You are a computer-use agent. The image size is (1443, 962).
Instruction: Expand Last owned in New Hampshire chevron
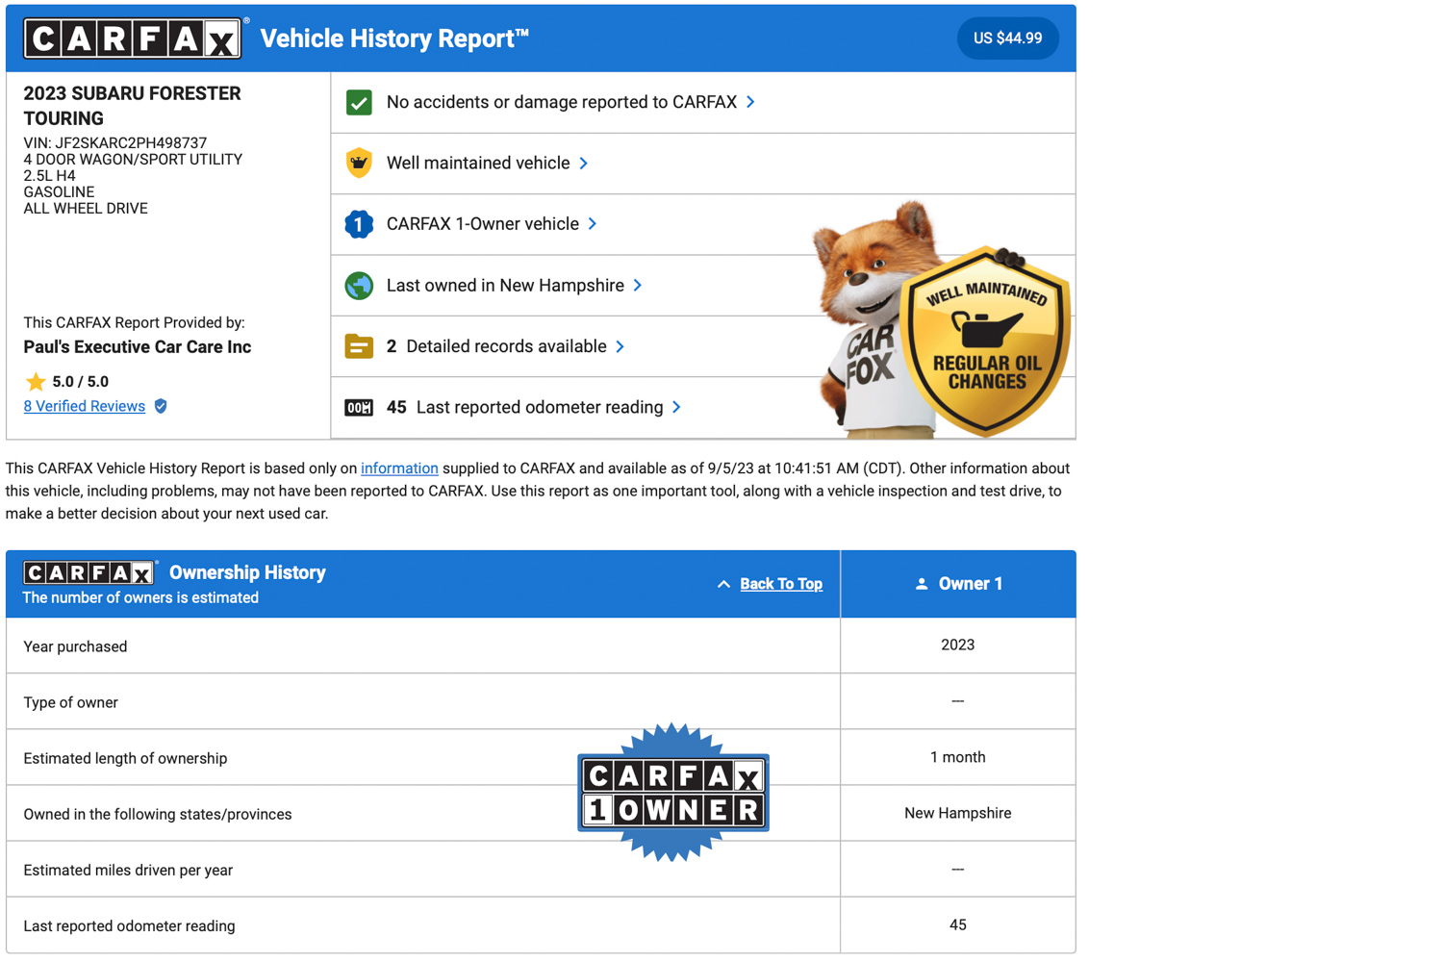(x=638, y=286)
